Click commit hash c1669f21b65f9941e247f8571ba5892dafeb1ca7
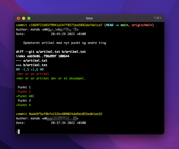 tap(66, 25)
